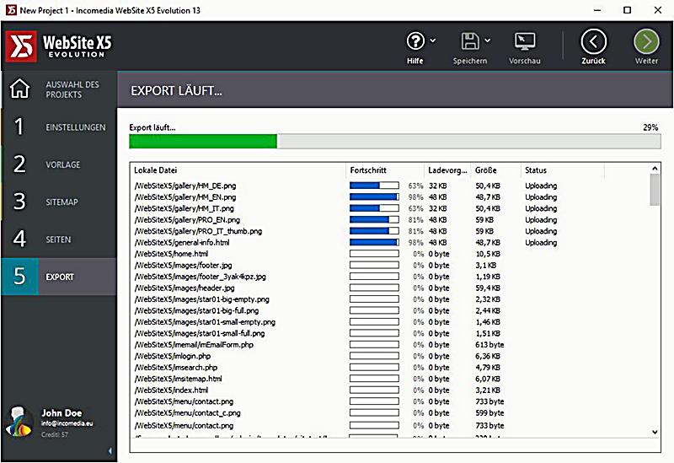The height and width of the screenshot is (463, 674).
Task: Maximize the WebSite X5 window
Action: tap(628, 10)
